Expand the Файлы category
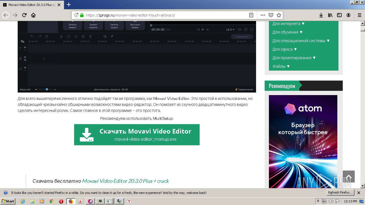The width and height of the screenshot is (365, 205). [x=281, y=66]
